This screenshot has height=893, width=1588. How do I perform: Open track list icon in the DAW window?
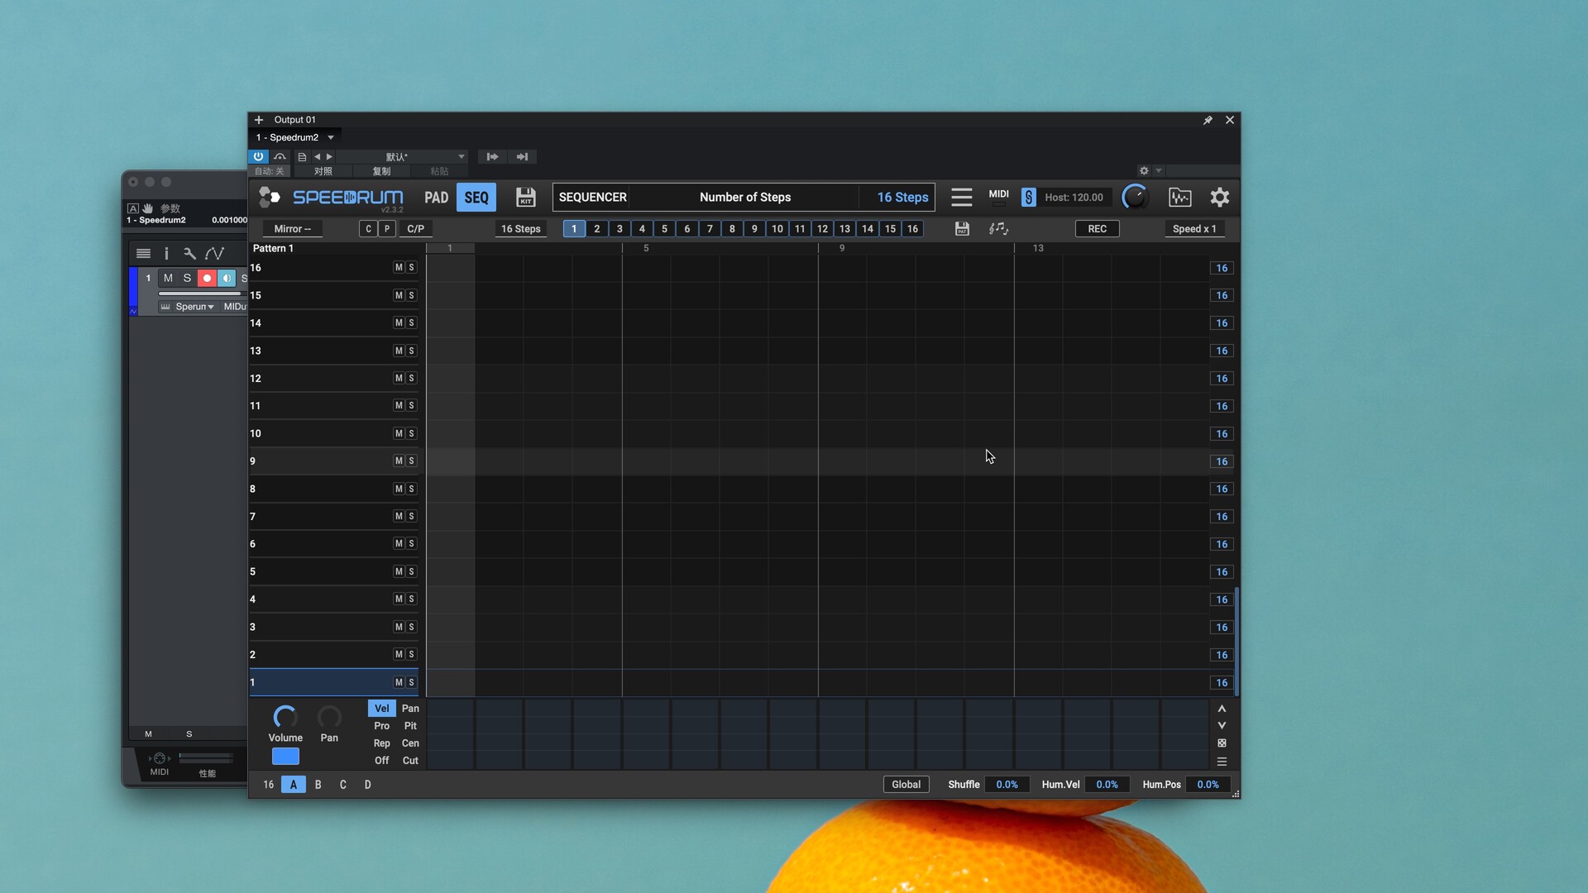click(143, 254)
